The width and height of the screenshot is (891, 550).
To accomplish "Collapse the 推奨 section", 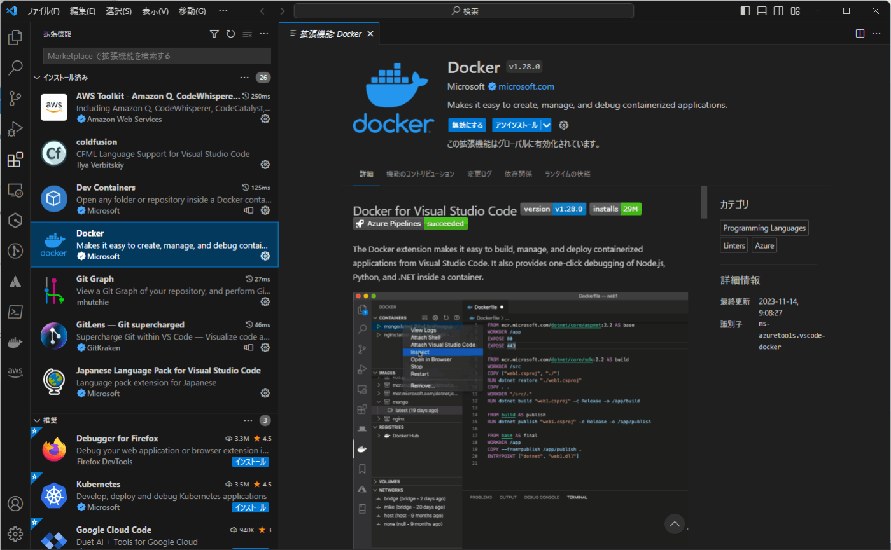I will [x=36, y=420].
